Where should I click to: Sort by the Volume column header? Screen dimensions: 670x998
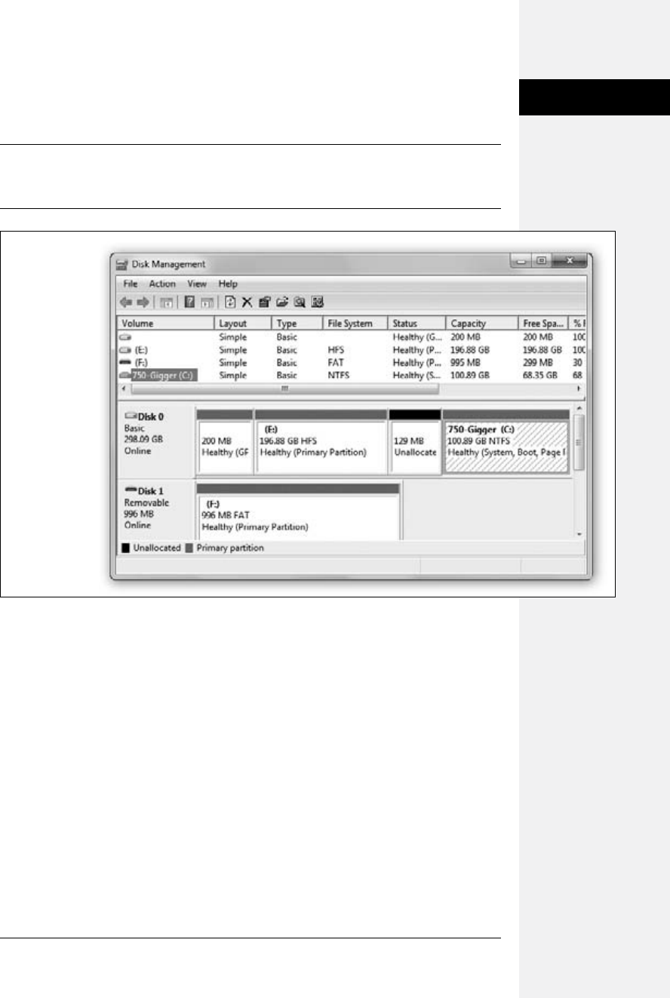click(x=165, y=324)
